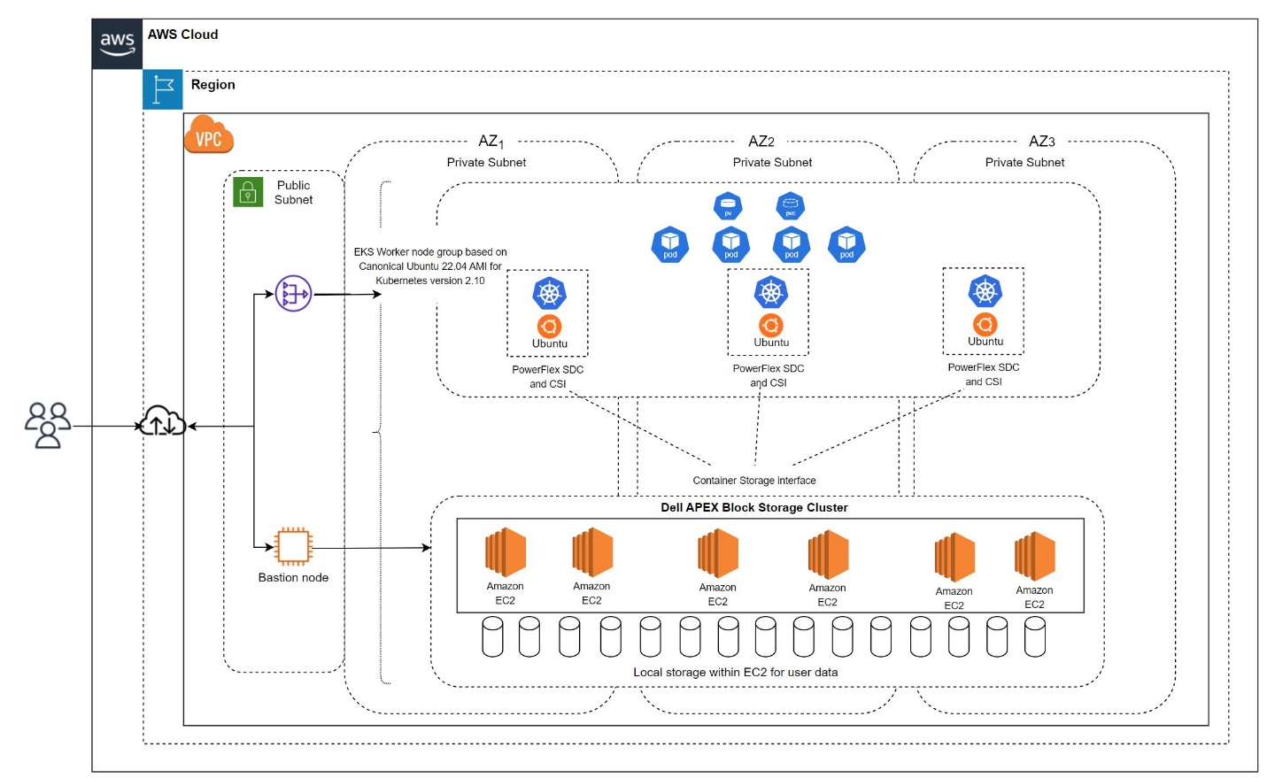This screenshot has width=1267, height=778.
Task: Click the first Amazon EC2 icon on the left
Action: 506,552
